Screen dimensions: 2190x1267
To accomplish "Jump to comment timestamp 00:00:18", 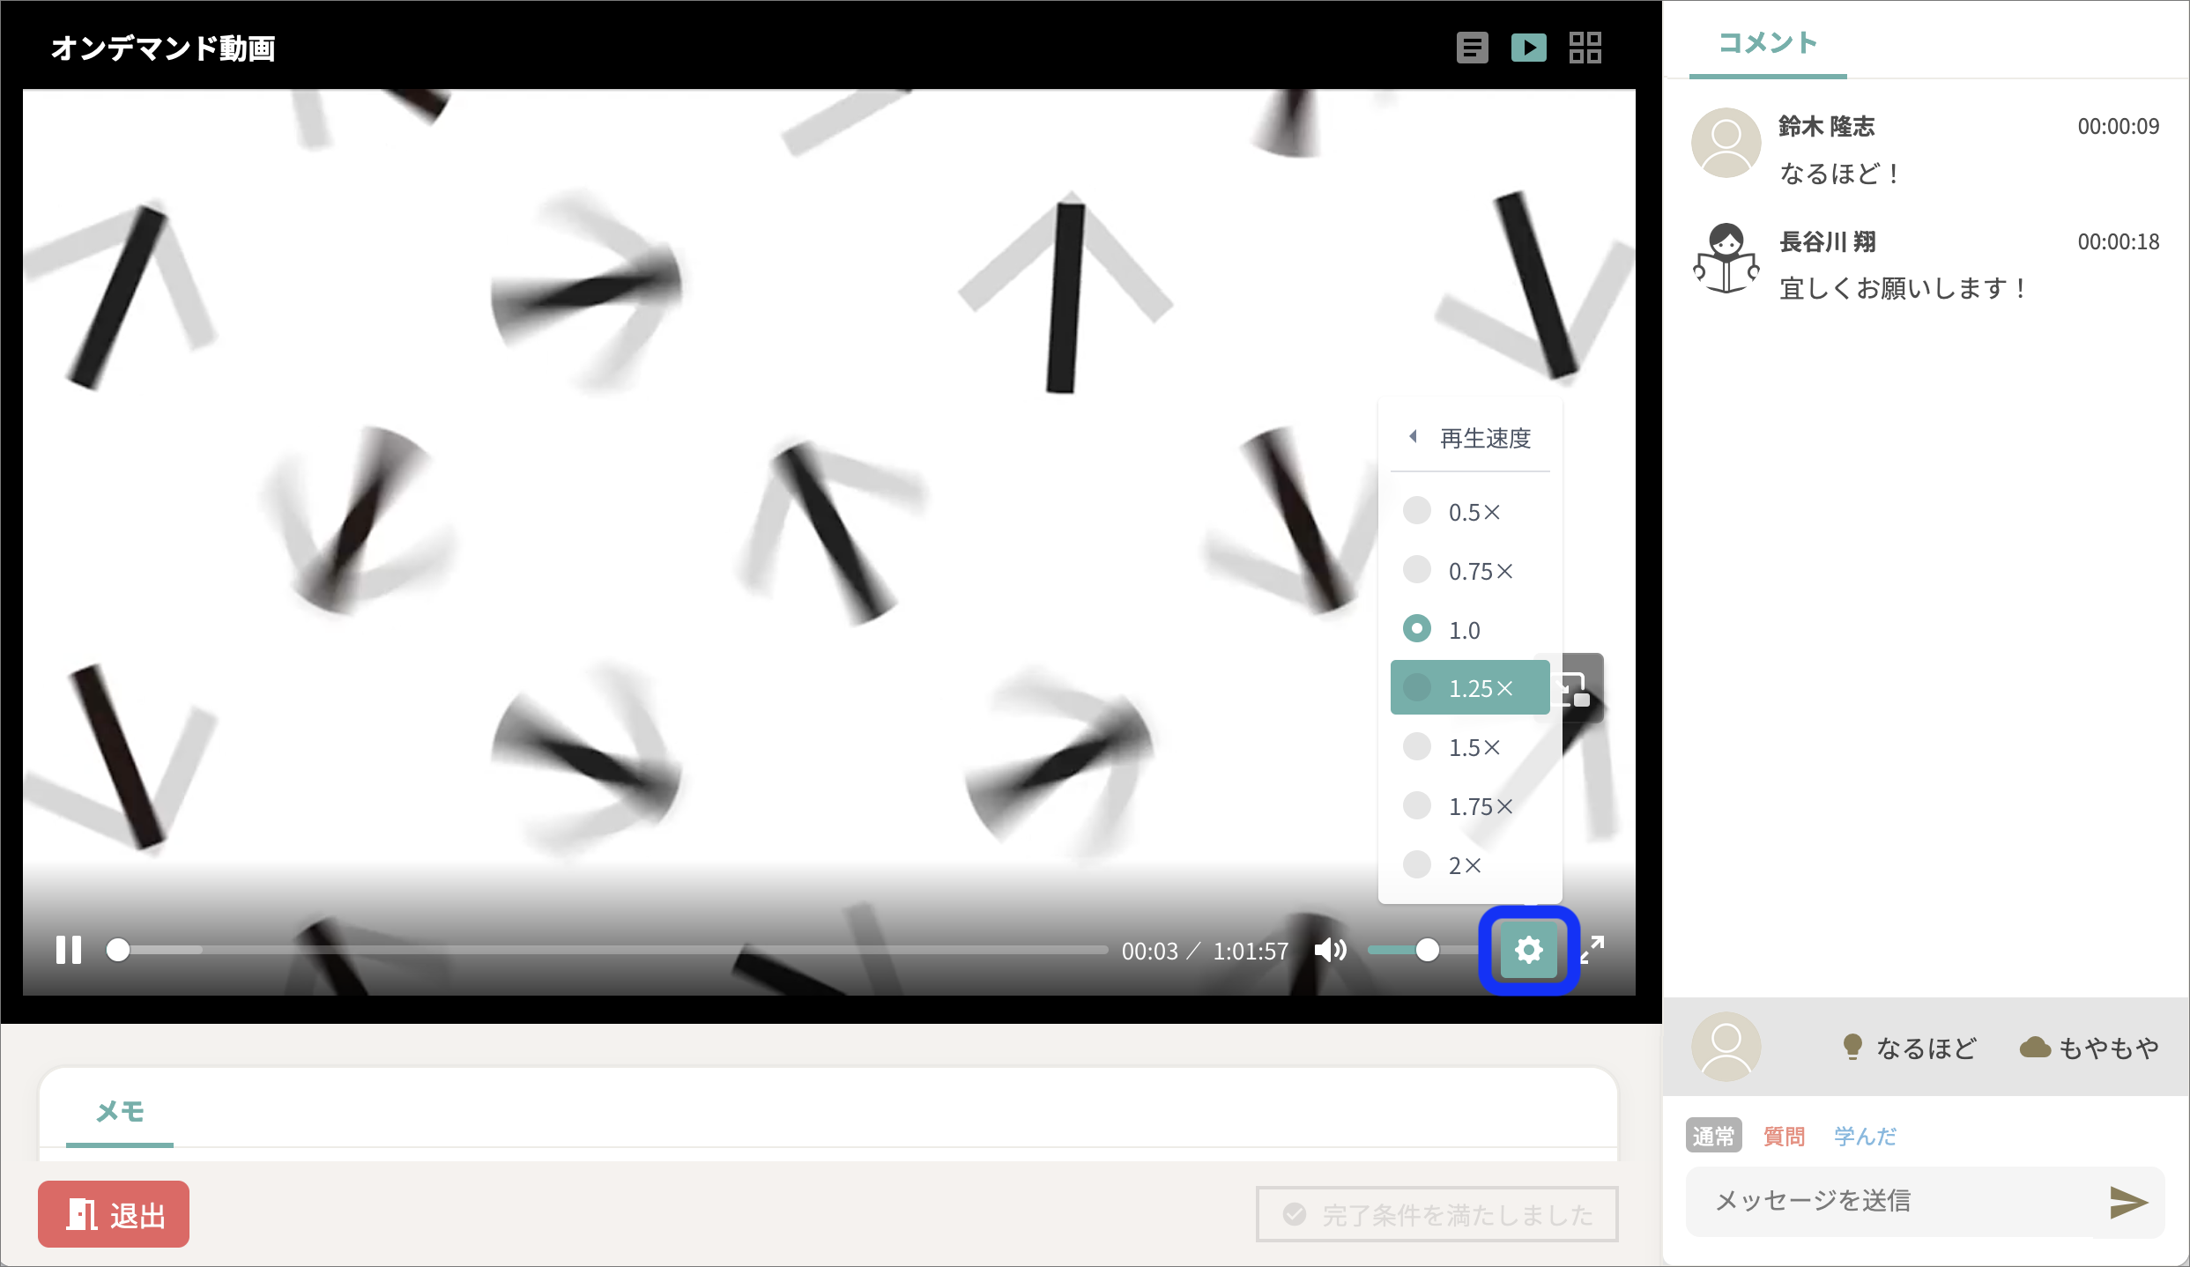I will click(2119, 241).
